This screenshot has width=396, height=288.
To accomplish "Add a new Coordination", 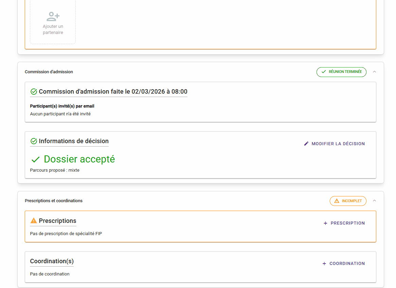I will [344, 264].
